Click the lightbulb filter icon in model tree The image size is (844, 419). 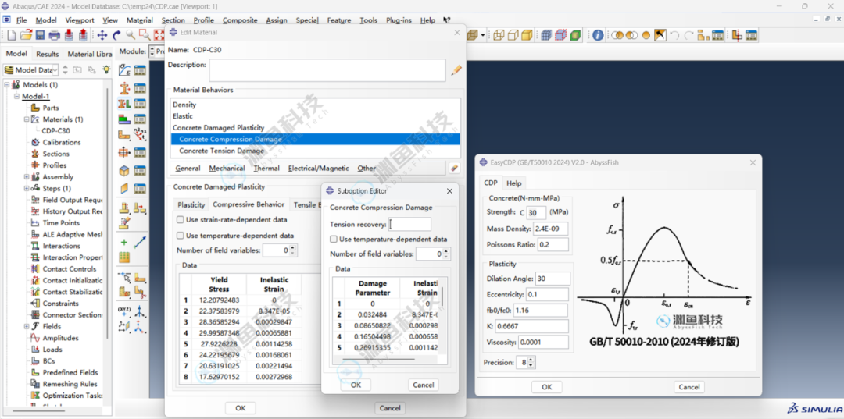pyautogui.click(x=106, y=70)
